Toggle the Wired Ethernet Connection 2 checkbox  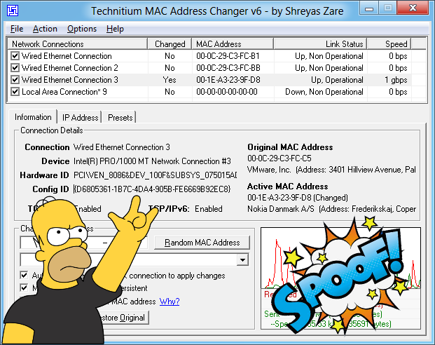[15, 68]
